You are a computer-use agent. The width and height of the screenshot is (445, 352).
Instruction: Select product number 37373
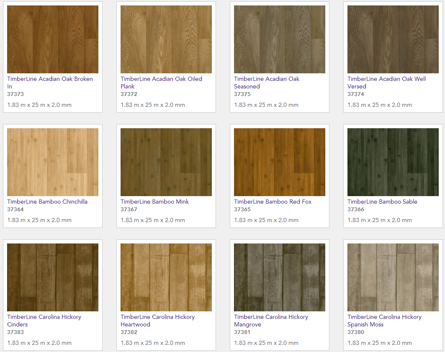point(15,94)
